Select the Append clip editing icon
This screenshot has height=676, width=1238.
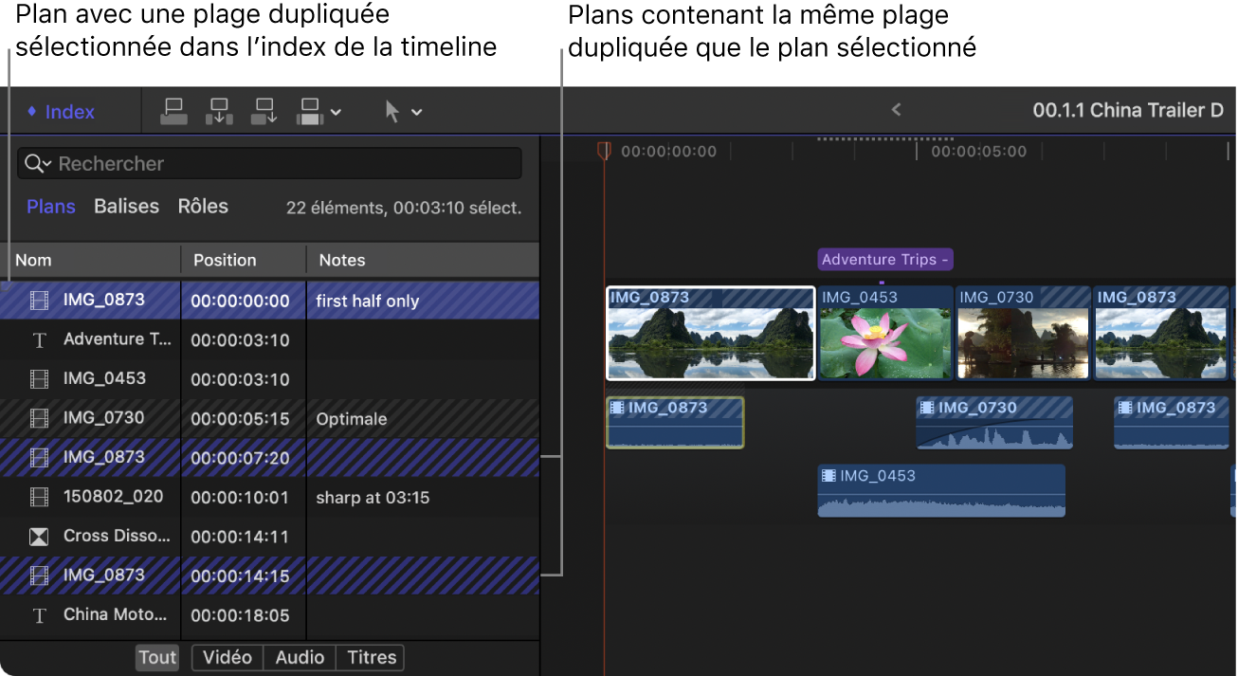(x=264, y=111)
